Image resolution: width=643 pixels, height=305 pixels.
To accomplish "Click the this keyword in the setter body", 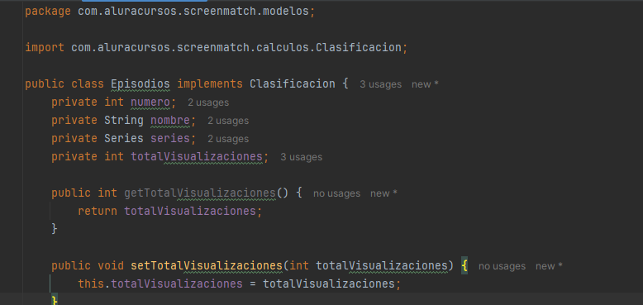I will (x=91, y=284).
